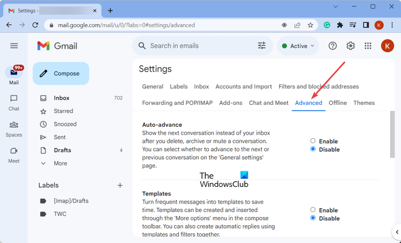This screenshot has width=401, height=243.
Task: Create new label with plus icon
Action: (x=120, y=185)
